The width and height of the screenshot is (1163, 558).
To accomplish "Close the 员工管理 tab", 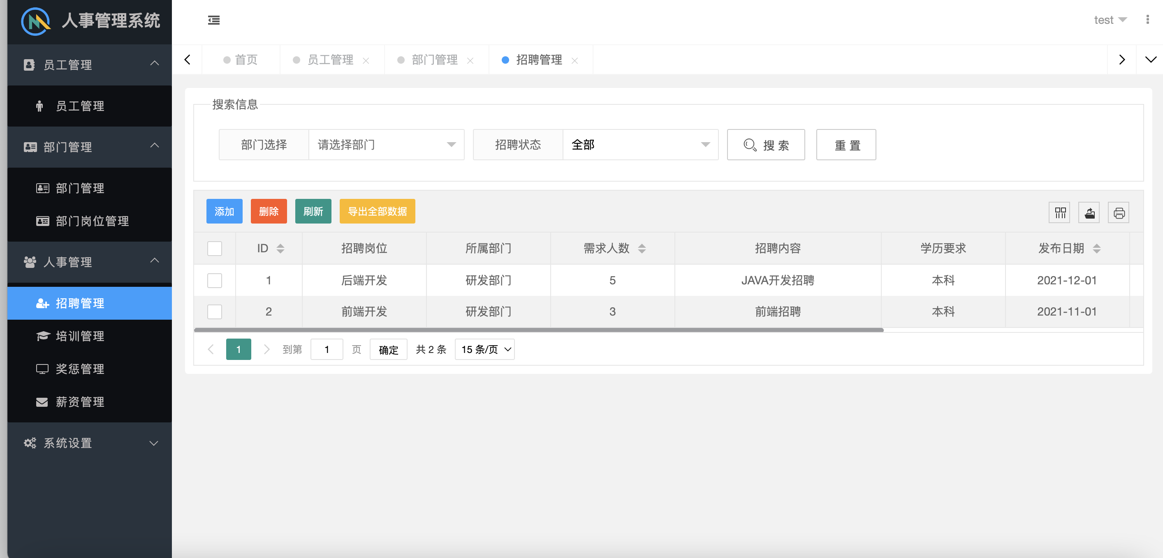I will (366, 60).
